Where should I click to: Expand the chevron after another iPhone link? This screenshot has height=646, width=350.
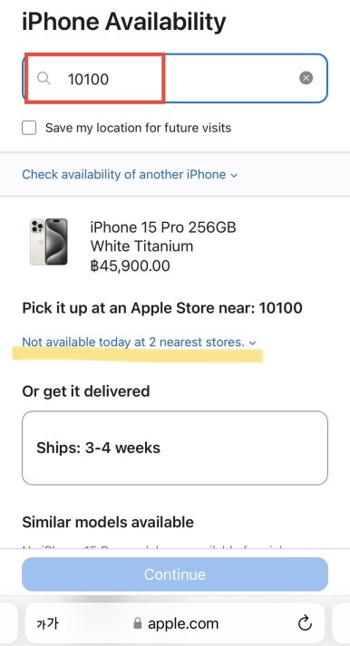(x=234, y=176)
